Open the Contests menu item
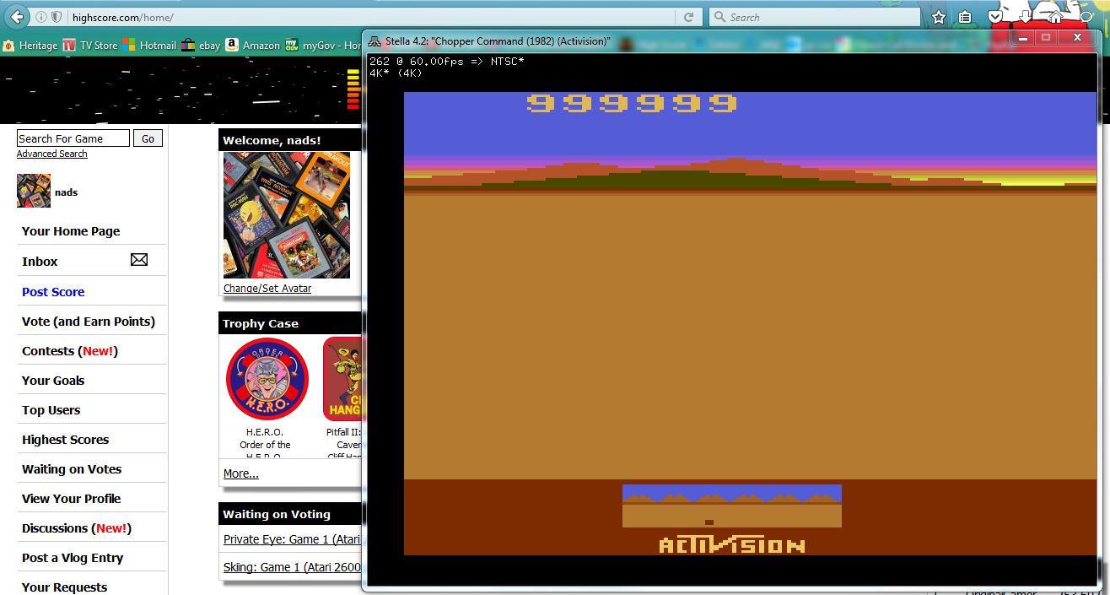 pos(70,351)
